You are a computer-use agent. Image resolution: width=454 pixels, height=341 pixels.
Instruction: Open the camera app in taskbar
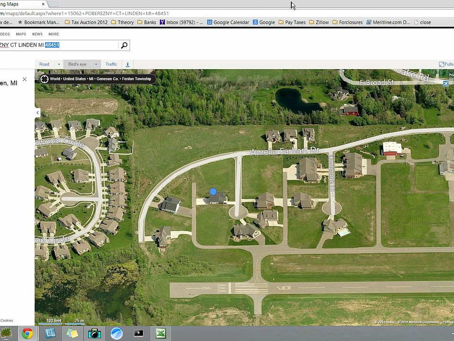(95, 333)
